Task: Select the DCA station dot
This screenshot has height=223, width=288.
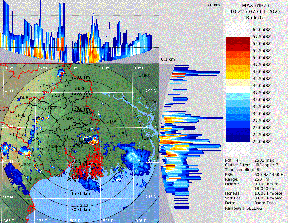Action: (x=147, y=102)
